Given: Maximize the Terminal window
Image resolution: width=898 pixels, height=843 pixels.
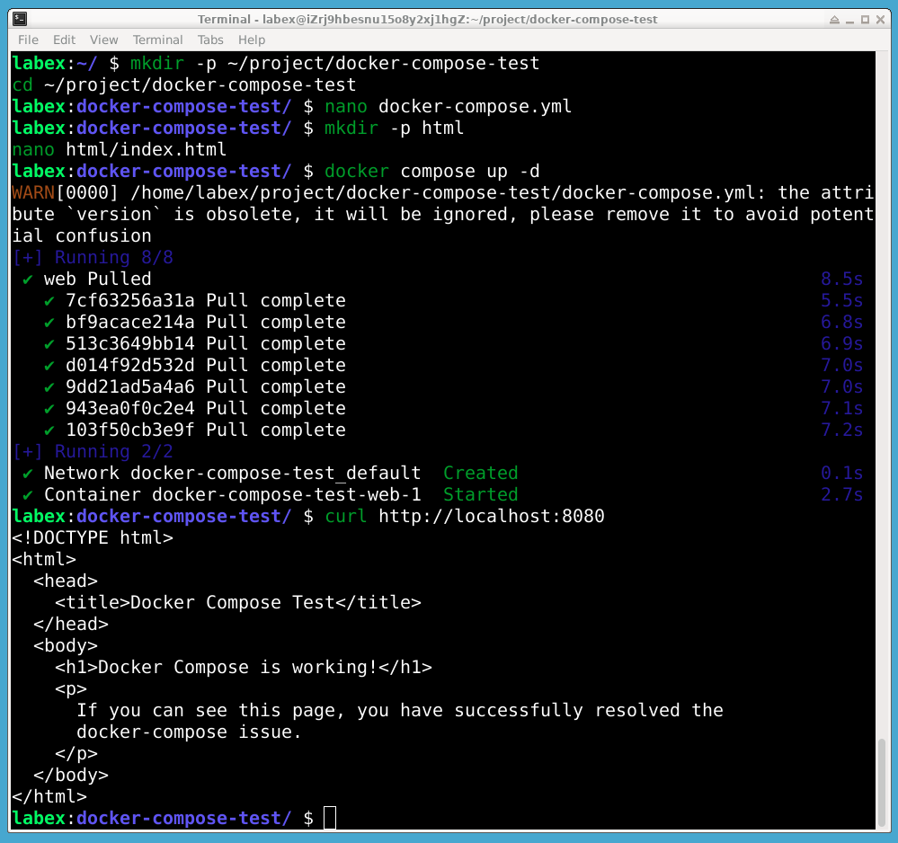Looking at the screenshot, I should 865,19.
